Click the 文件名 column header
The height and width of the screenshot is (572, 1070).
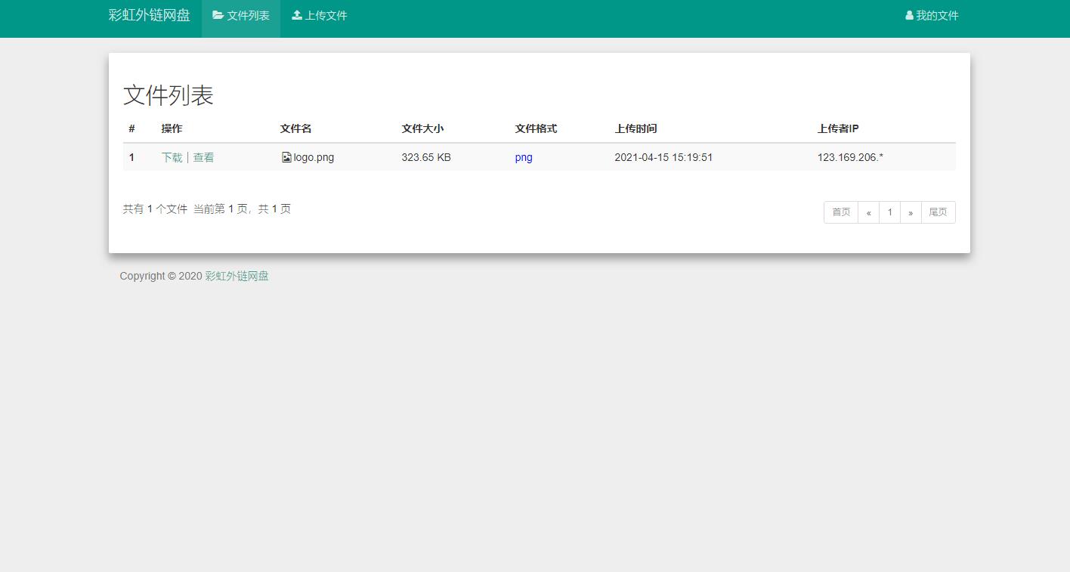coord(295,128)
